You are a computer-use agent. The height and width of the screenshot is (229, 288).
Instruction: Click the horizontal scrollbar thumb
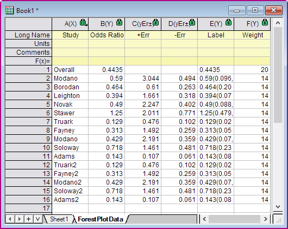pos(234,219)
